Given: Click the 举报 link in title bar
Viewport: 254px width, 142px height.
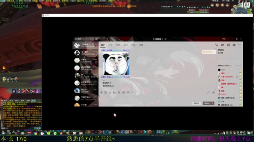Looking at the screenshot, I should click(224, 39).
